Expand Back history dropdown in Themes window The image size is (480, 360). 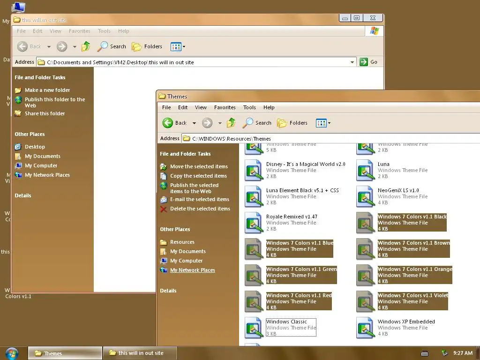pyautogui.click(x=194, y=123)
